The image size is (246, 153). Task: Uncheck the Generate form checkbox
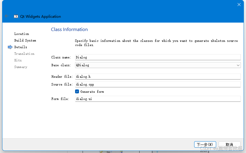coord(77,91)
